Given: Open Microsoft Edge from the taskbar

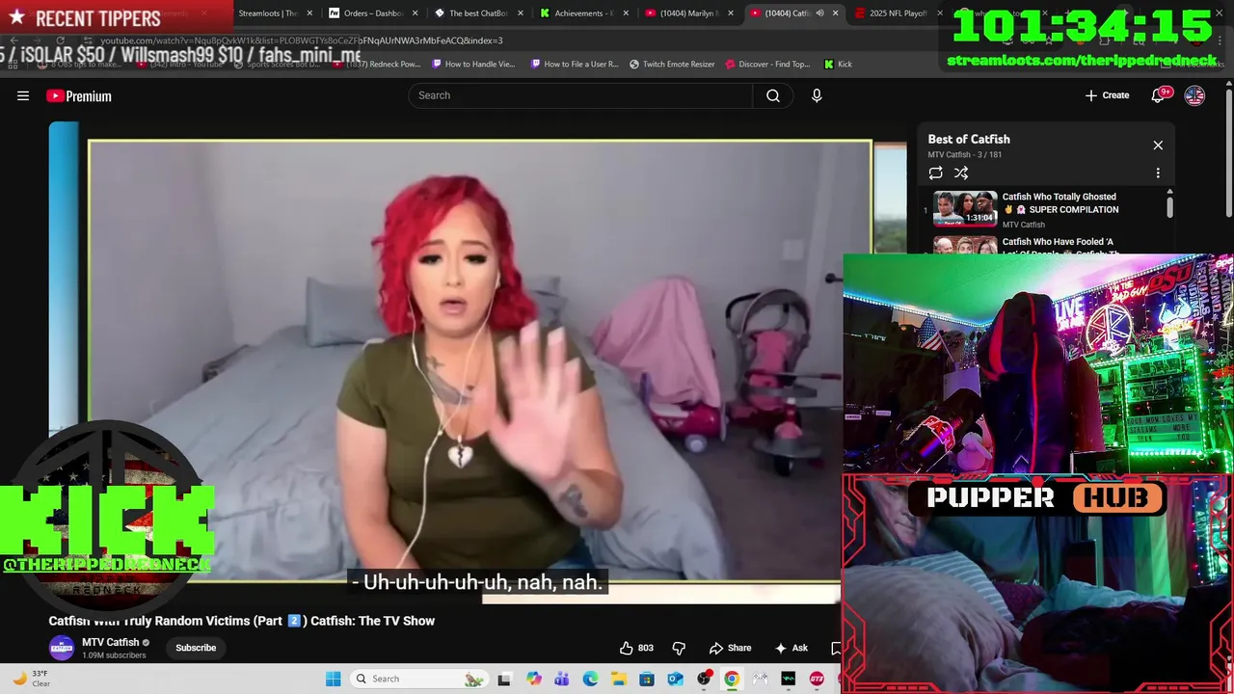Looking at the screenshot, I should [x=590, y=679].
